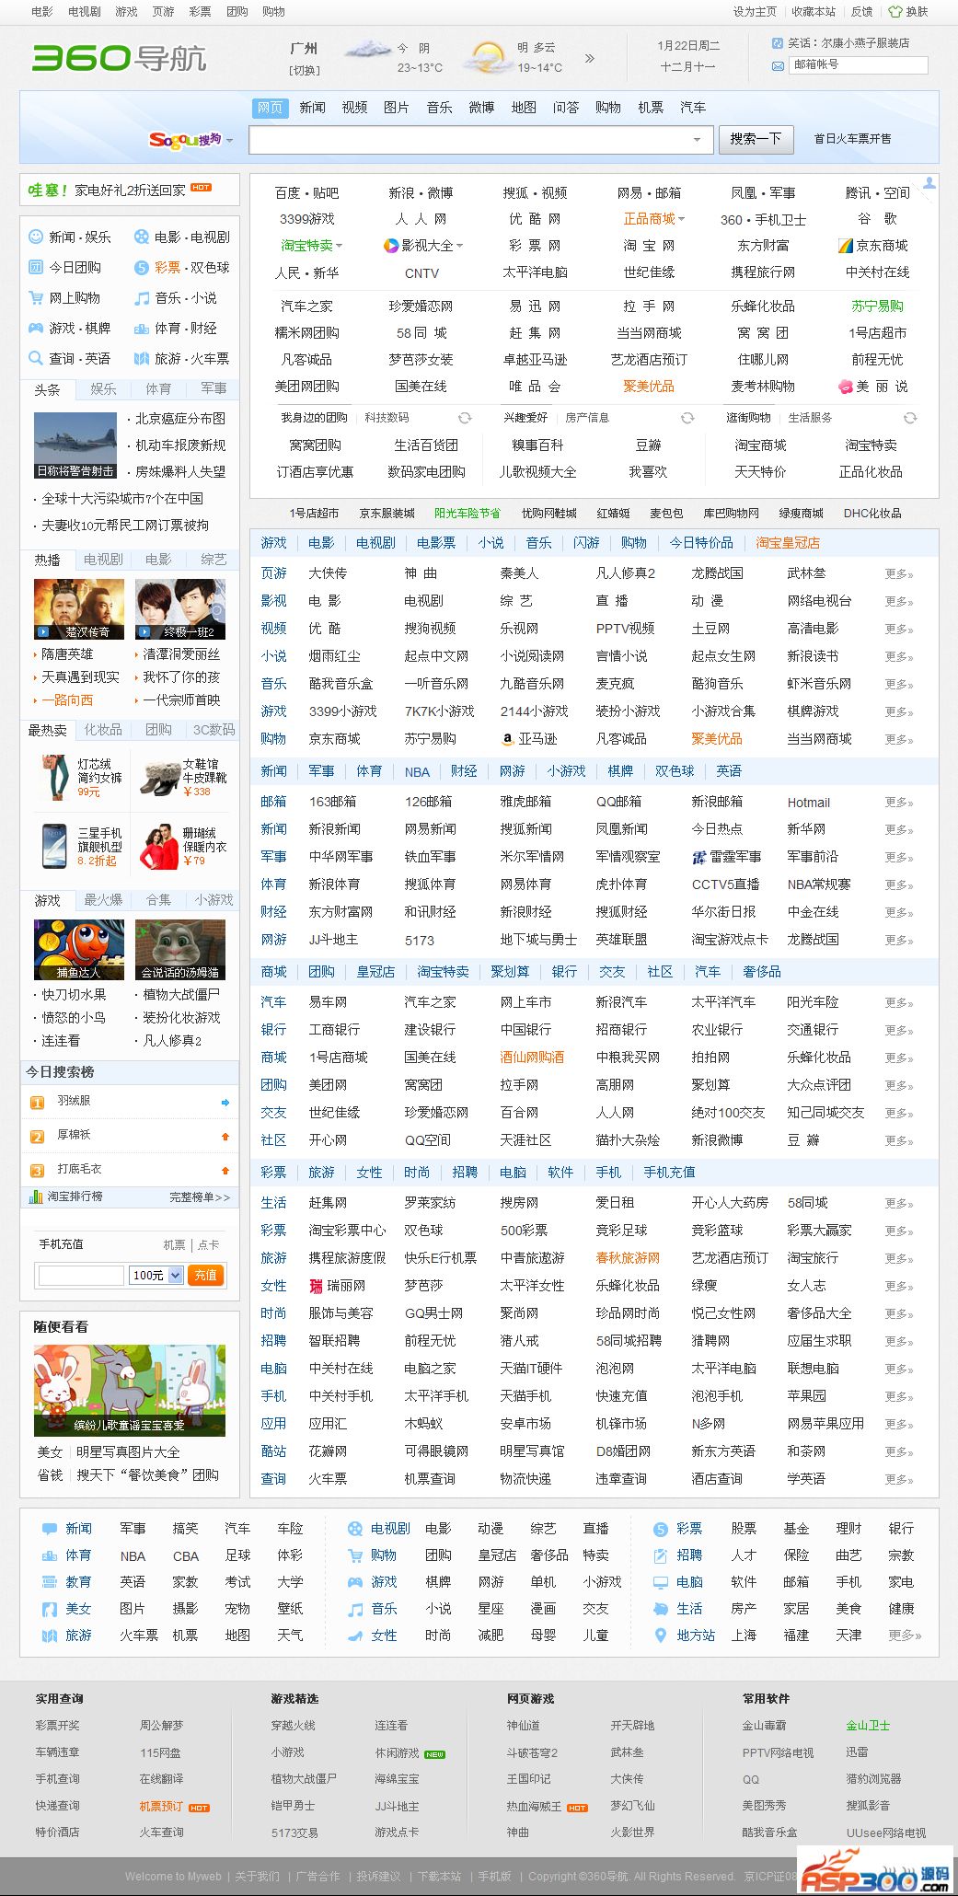958x1896 pixels.
Task: Open the 问答 search tab
Action: (x=566, y=108)
